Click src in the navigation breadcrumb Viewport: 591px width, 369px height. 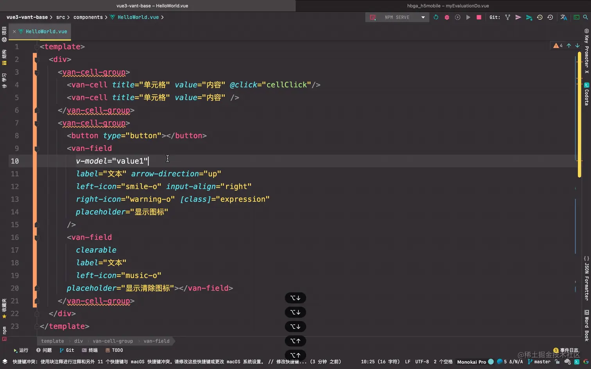click(61, 17)
